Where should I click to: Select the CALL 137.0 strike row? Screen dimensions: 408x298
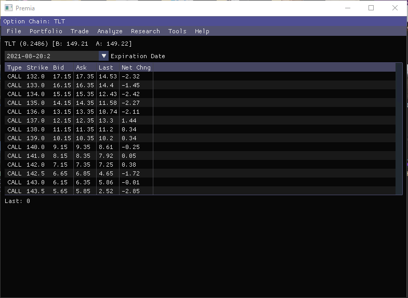(x=200, y=120)
